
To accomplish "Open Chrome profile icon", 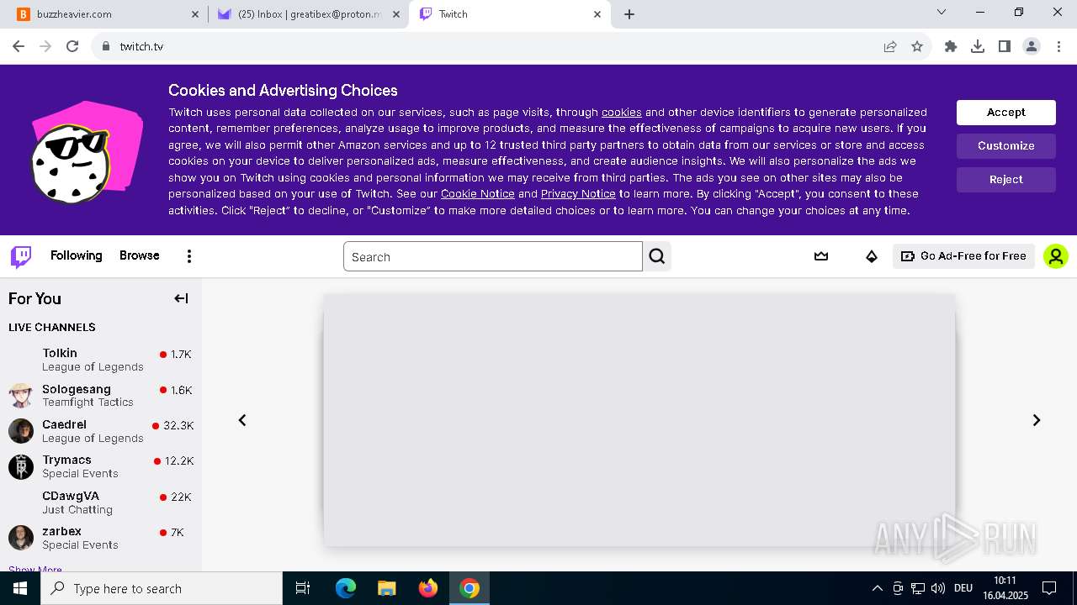I will tap(1032, 46).
